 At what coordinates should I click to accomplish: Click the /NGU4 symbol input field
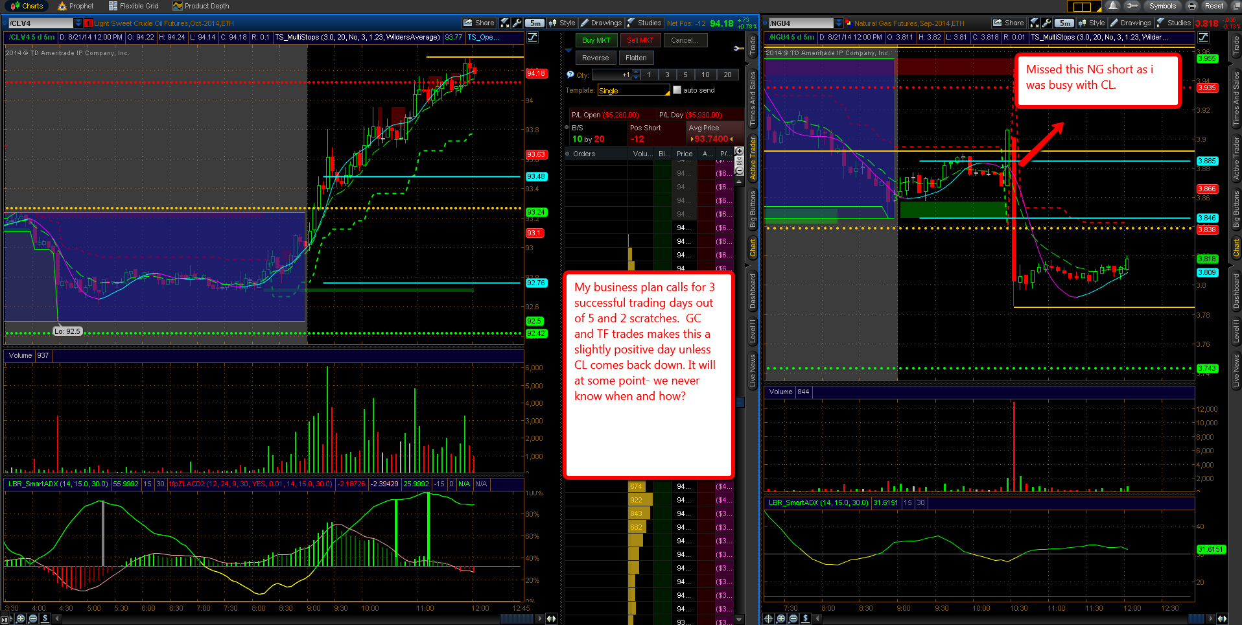[x=801, y=23]
